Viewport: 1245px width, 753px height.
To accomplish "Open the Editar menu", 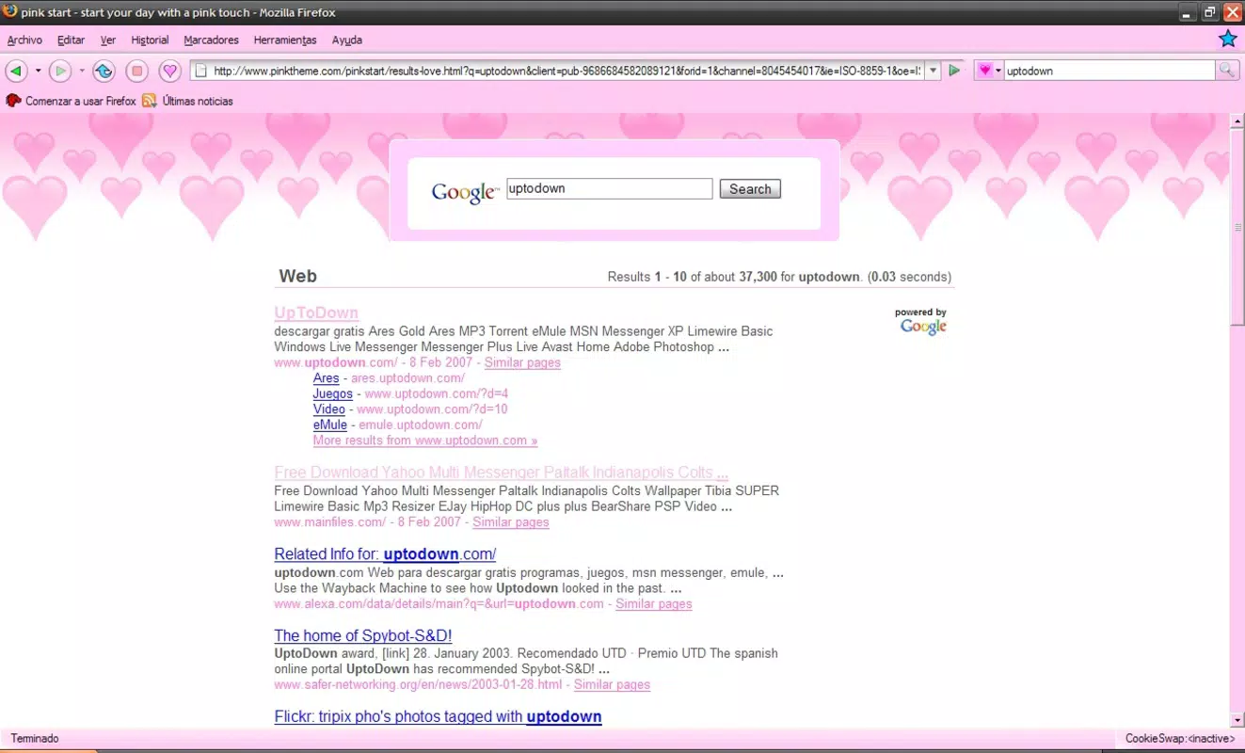I will pyautogui.click(x=71, y=40).
